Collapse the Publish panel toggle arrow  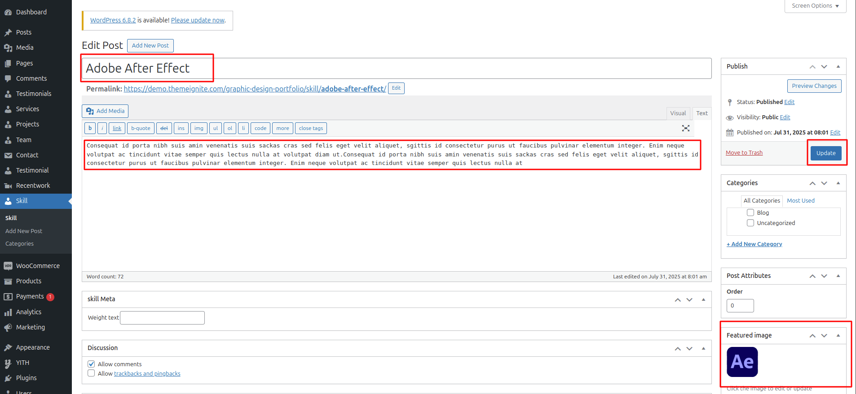pyautogui.click(x=838, y=66)
